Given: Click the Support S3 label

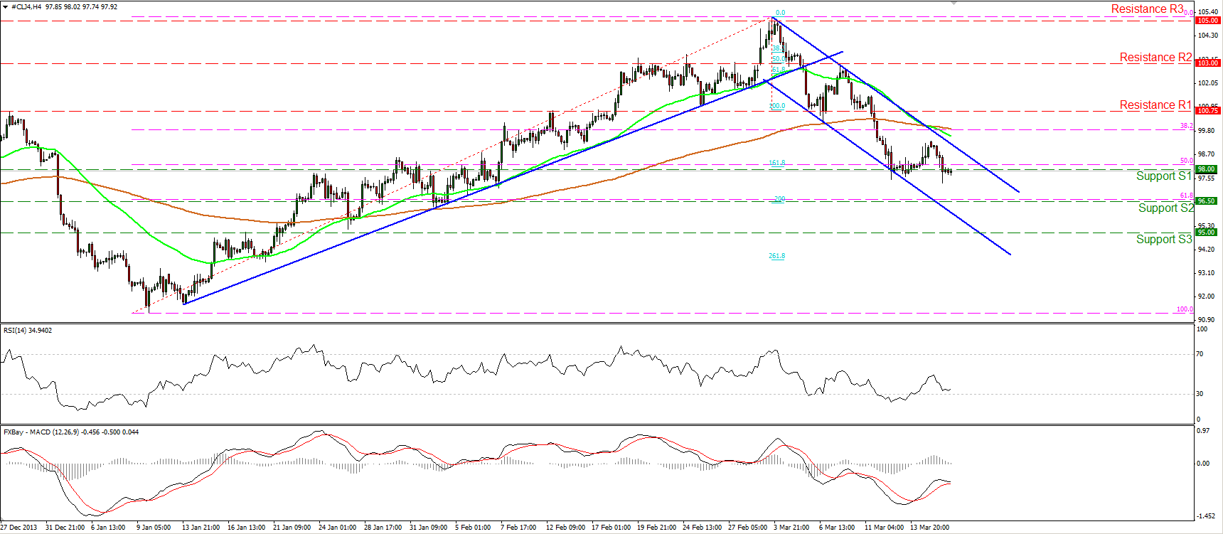Looking at the screenshot, I should coord(1164,240).
